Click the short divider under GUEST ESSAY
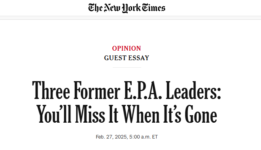Image resolution: width=261 pixels, height=150 pixels. 127,68
